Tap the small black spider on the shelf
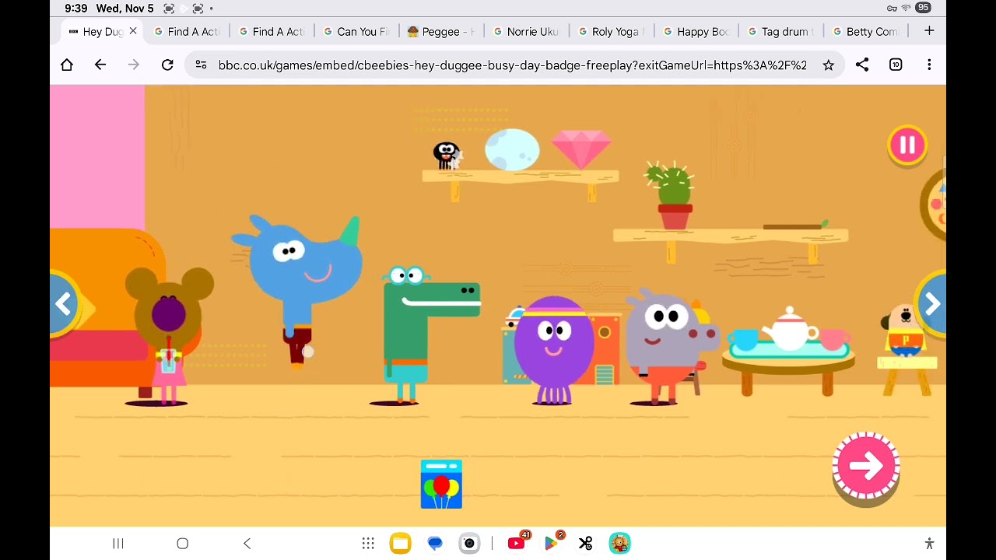996x560 pixels. point(447,156)
